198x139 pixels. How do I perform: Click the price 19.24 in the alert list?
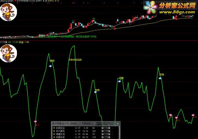tap(85, 131)
